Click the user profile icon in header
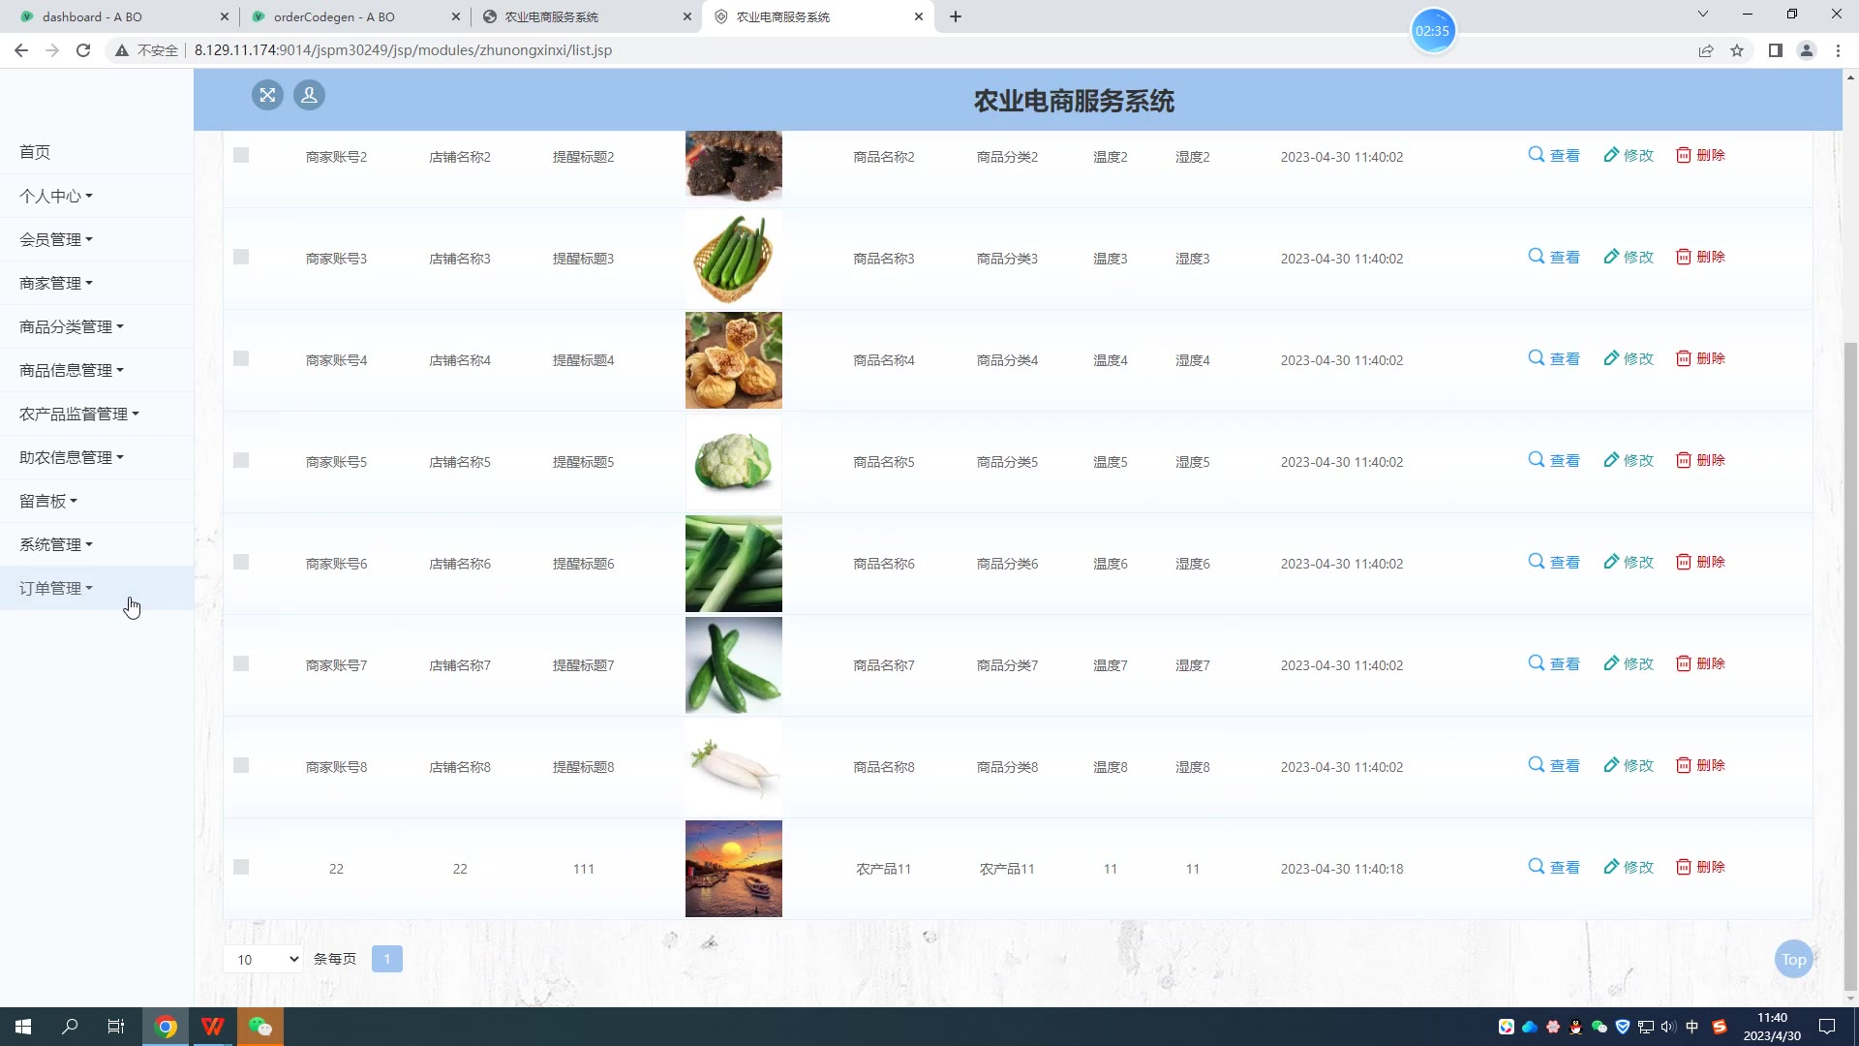The width and height of the screenshot is (1859, 1046). [x=309, y=95]
